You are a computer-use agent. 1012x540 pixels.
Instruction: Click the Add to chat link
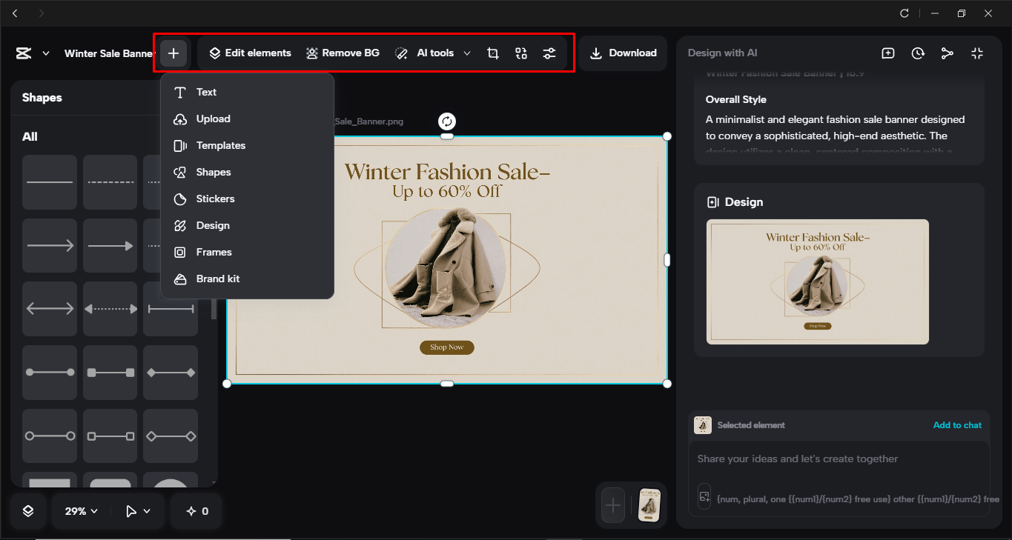tap(957, 424)
